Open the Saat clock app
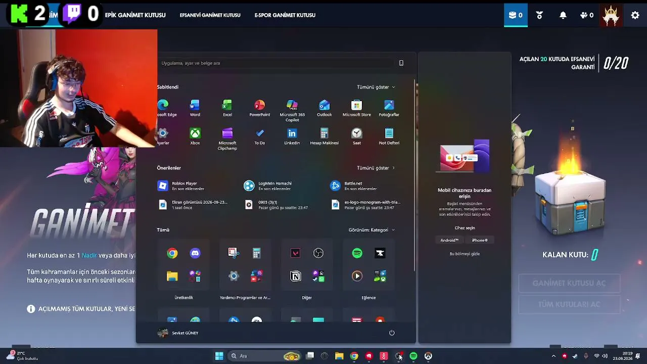 tap(357, 136)
